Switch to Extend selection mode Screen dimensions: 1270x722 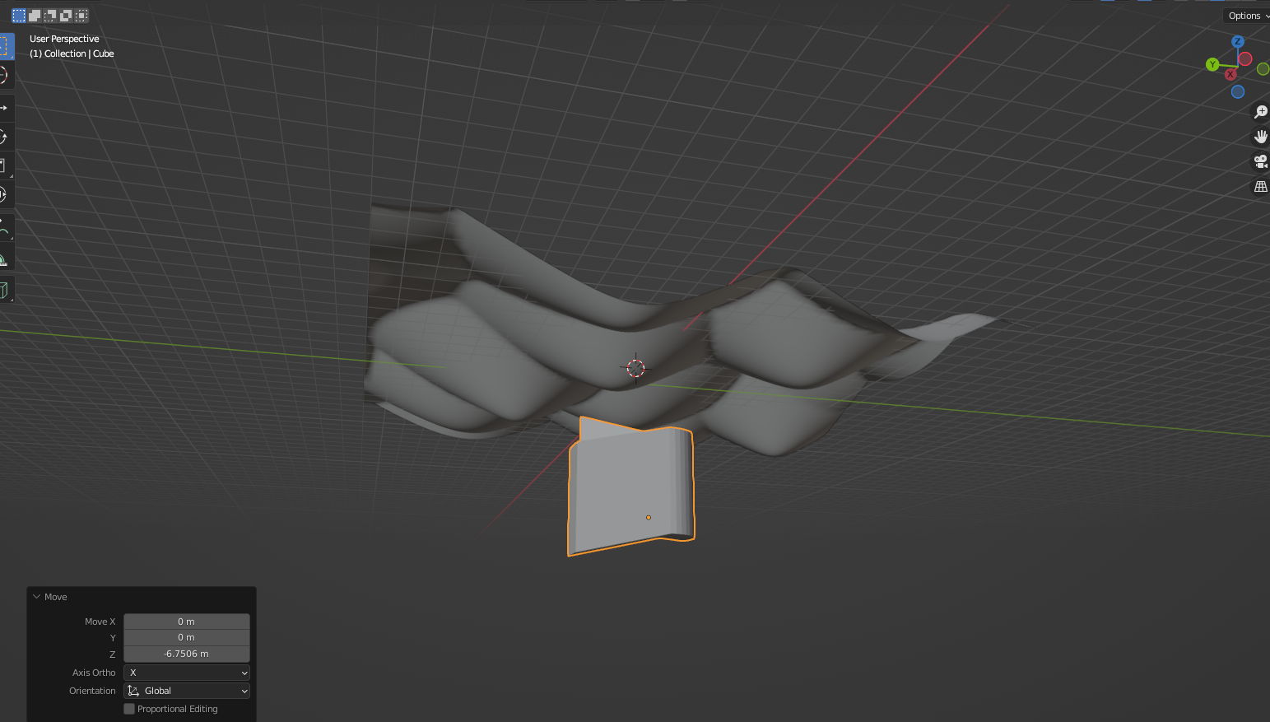click(x=34, y=15)
